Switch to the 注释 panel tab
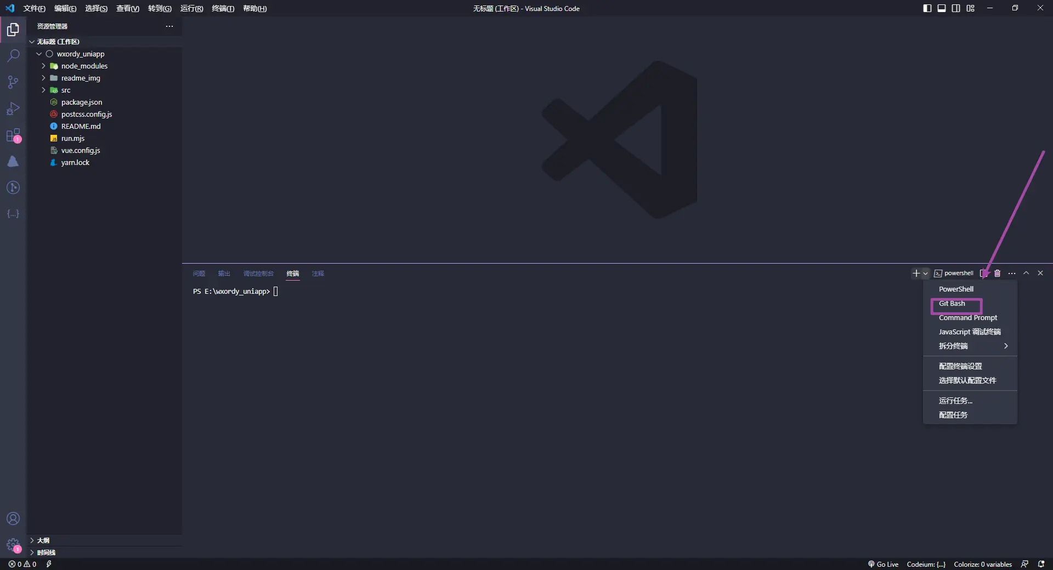 318,273
